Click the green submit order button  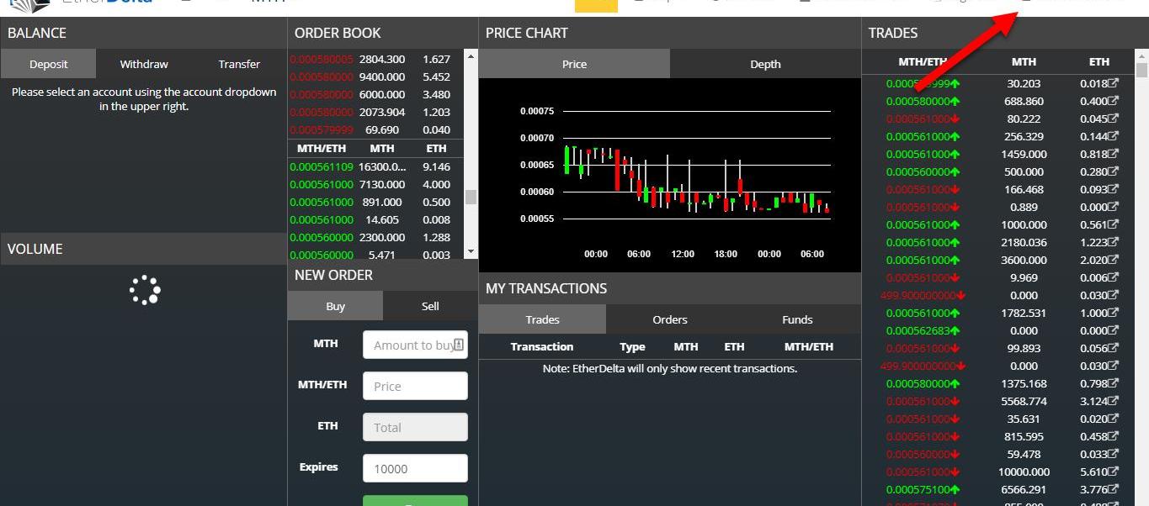pyautogui.click(x=415, y=501)
